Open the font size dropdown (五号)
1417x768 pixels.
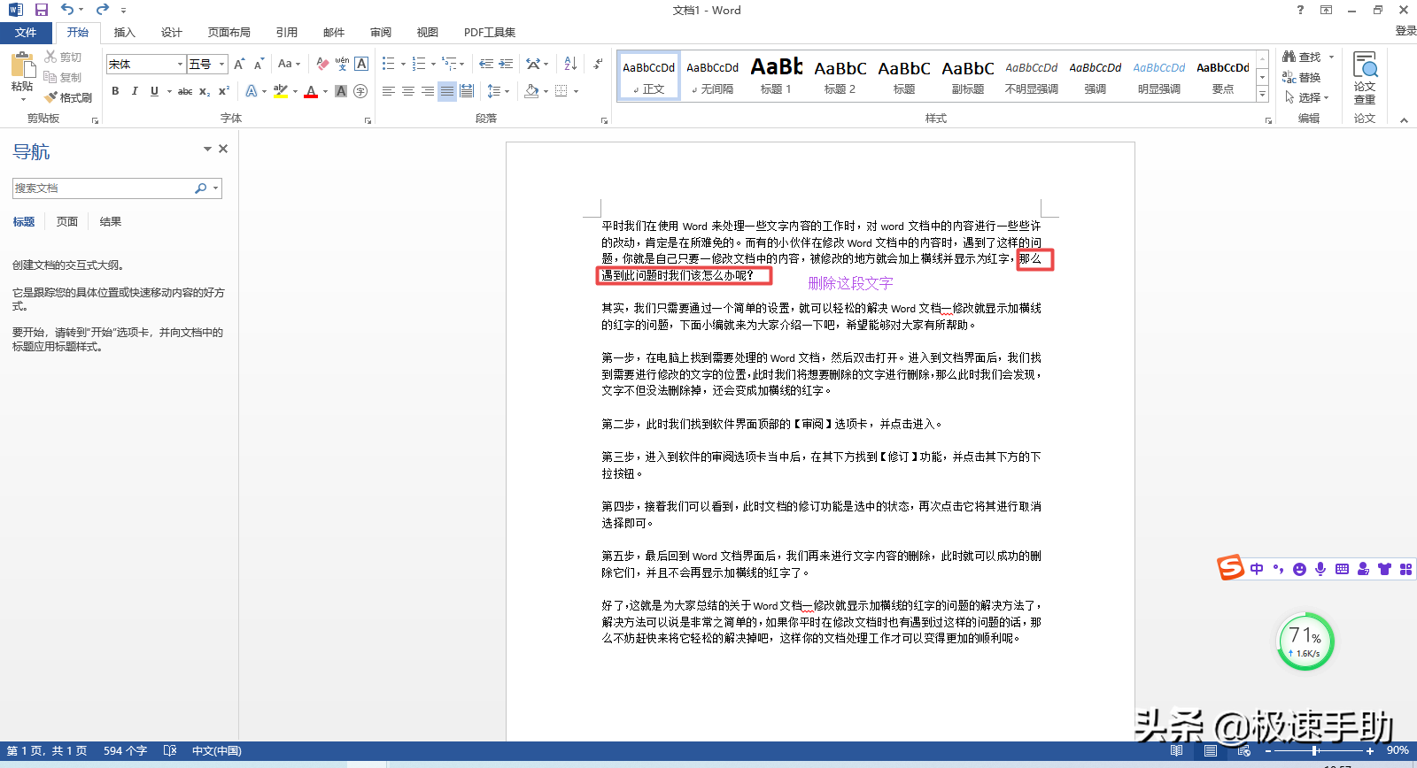[x=221, y=64]
